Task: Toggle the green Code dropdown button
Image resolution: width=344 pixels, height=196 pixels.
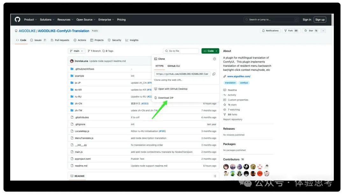Action: (x=210, y=51)
